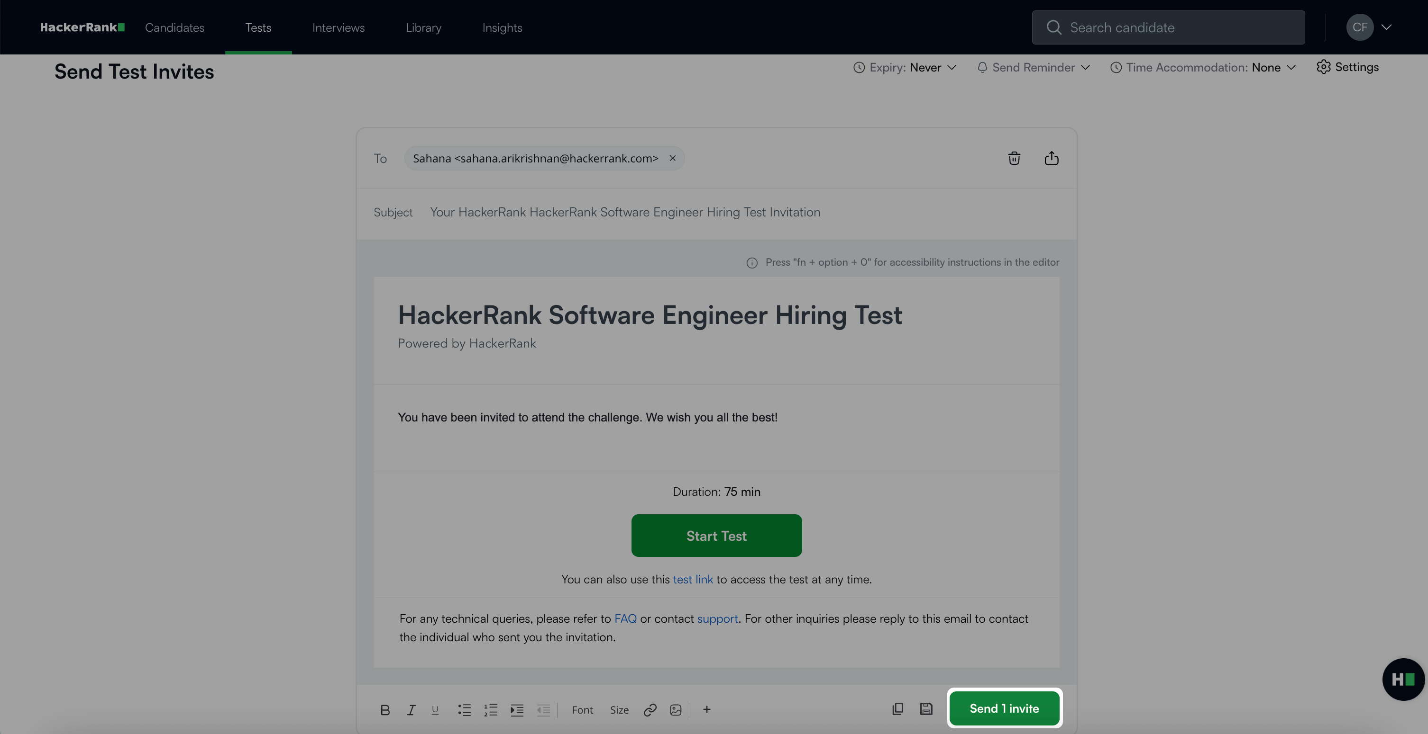Go to the Library tab
Viewport: 1428px width, 734px height.
[423, 27]
